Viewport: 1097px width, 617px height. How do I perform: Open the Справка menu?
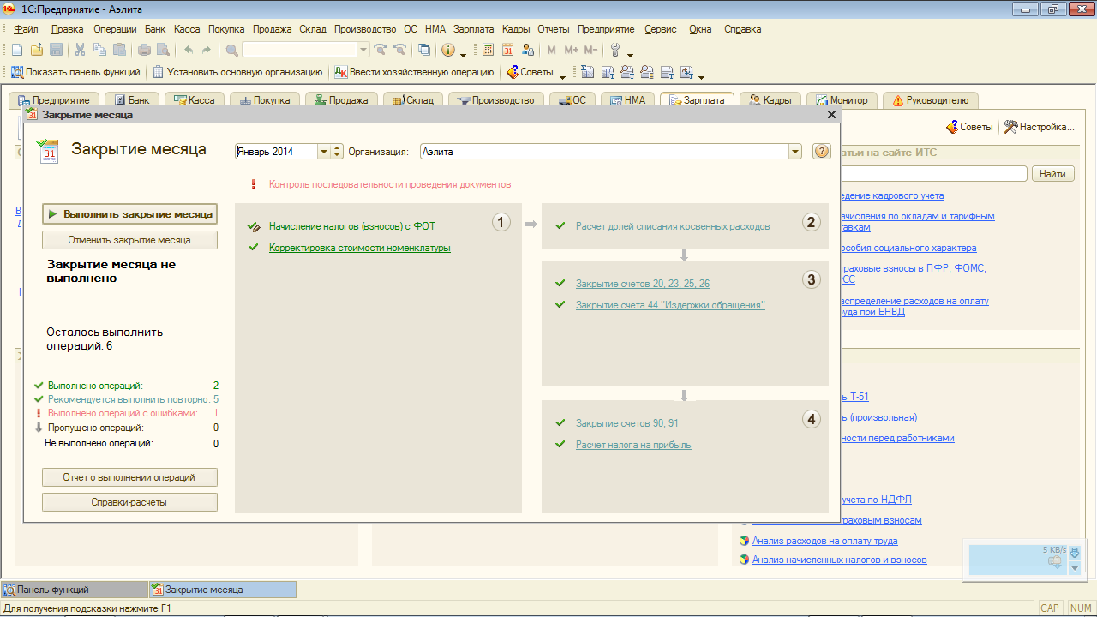tap(742, 29)
